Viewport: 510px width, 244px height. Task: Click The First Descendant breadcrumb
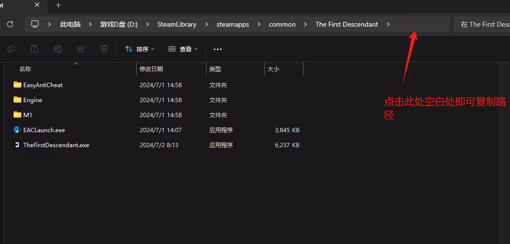tap(347, 24)
